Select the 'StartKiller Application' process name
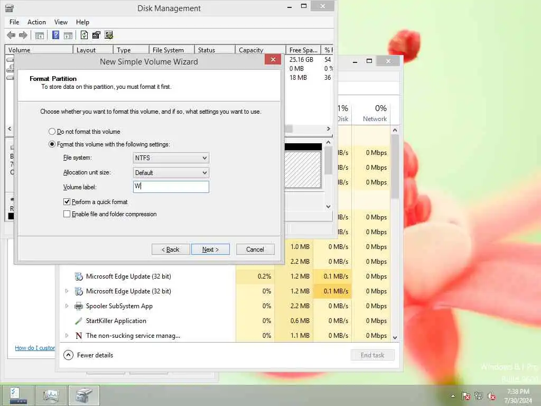The image size is (541, 406). pyautogui.click(x=116, y=321)
